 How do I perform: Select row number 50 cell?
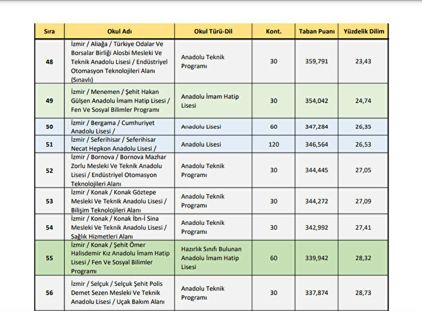[x=49, y=127]
